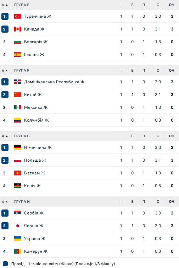This screenshot has width=179, height=268.
Task: Click rank badge 1 for Німеччина Ж
Action: (x=5, y=147)
